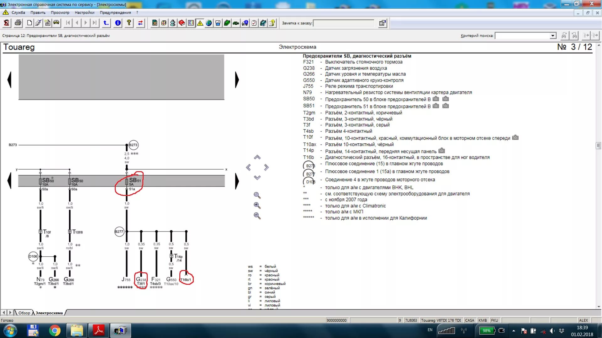Click the order note button beside the note field
The image size is (602, 338).
click(382, 23)
